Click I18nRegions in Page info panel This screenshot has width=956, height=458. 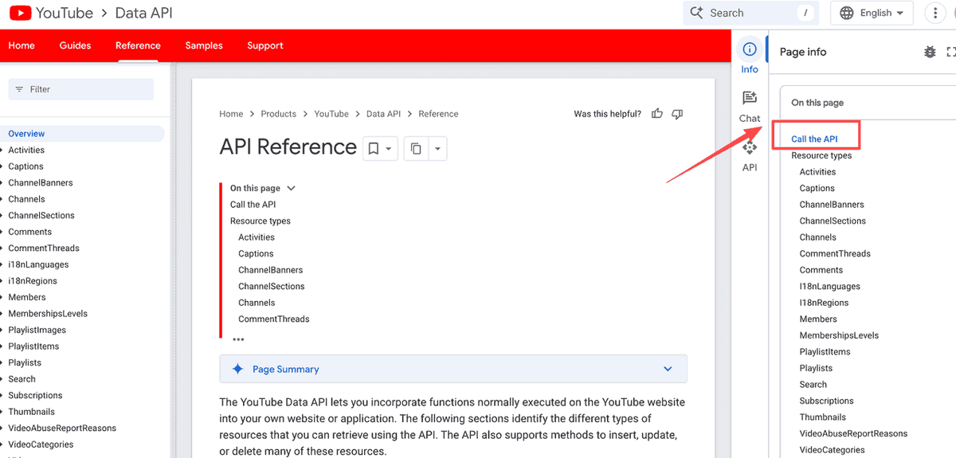click(x=825, y=303)
